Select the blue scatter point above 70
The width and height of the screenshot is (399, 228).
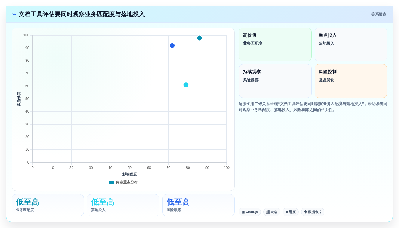172,46
